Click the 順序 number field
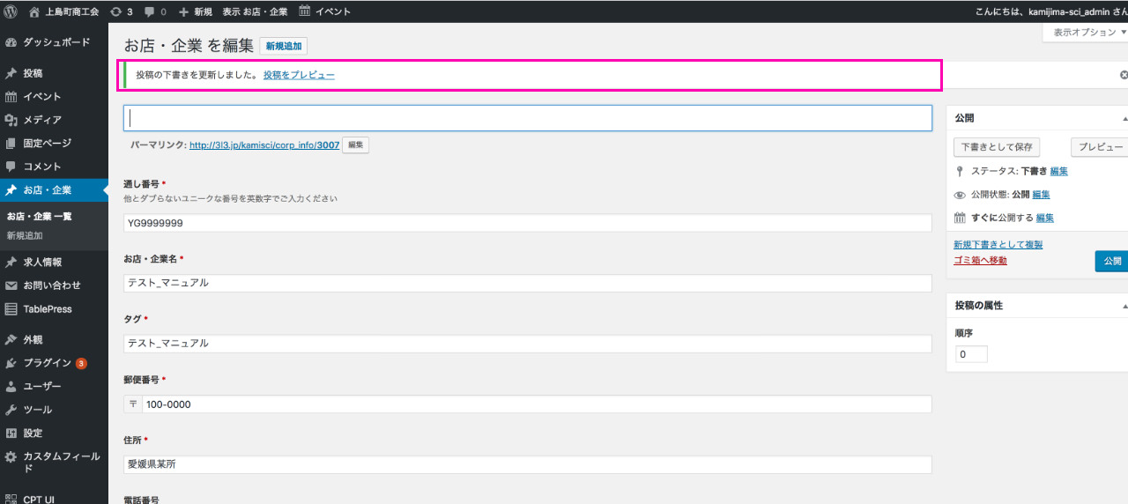The height and width of the screenshot is (504, 1128). pos(971,354)
